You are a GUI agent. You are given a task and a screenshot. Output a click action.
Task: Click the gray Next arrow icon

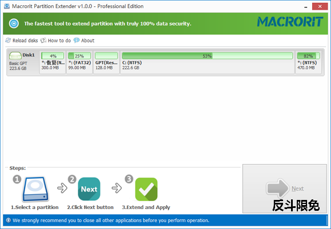point(277,188)
